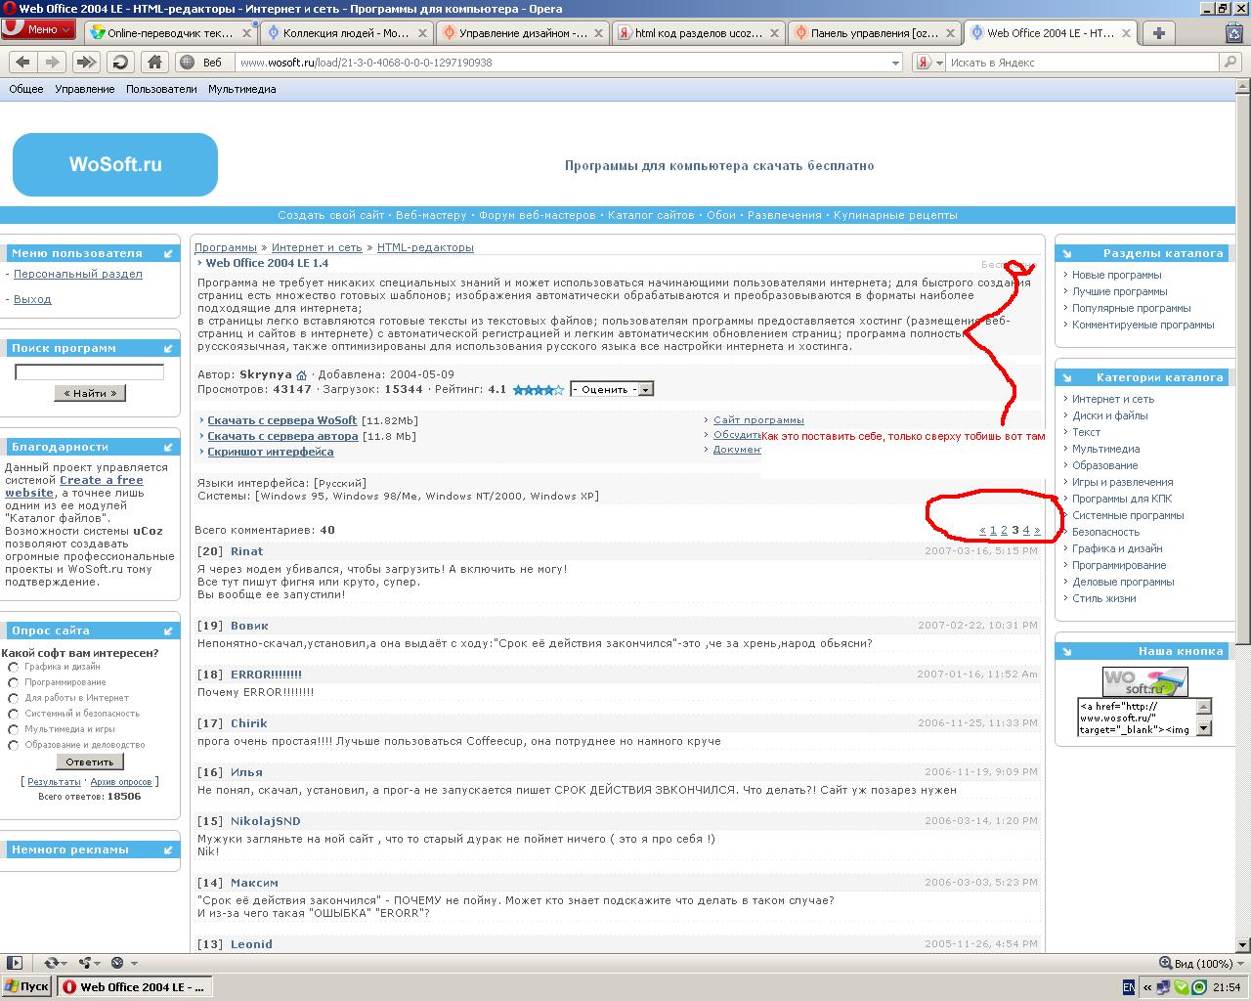Screen dimensions: 1251x1001
Task: Open the Скриншот интерфейса link
Action: click(x=270, y=452)
